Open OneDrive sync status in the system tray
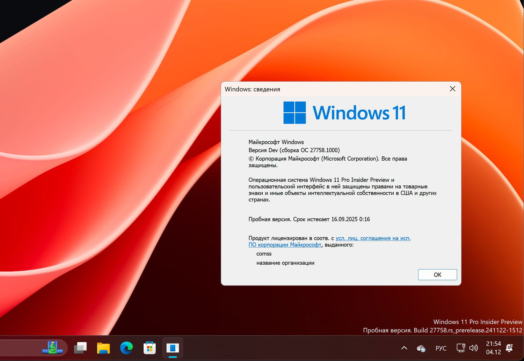524x361 pixels. click(421, 348)
